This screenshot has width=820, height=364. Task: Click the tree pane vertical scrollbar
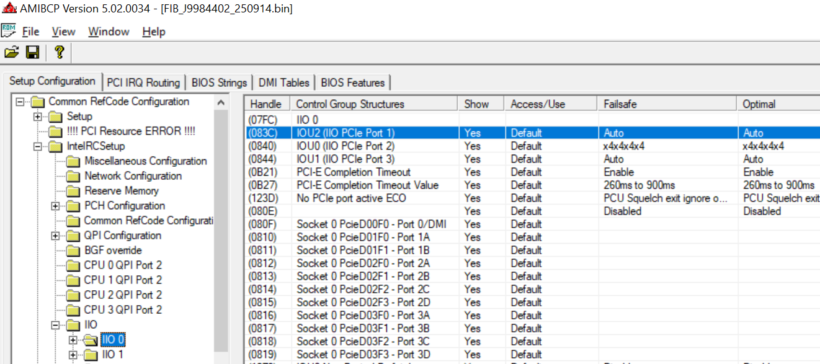point(220,229)
